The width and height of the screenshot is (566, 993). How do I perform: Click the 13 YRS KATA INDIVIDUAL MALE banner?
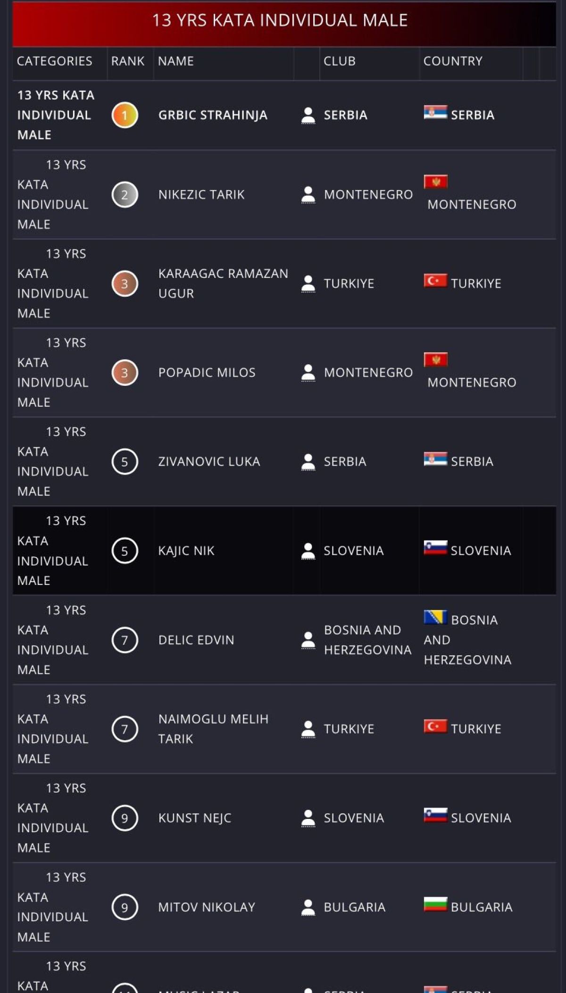[x=280, y=21]
